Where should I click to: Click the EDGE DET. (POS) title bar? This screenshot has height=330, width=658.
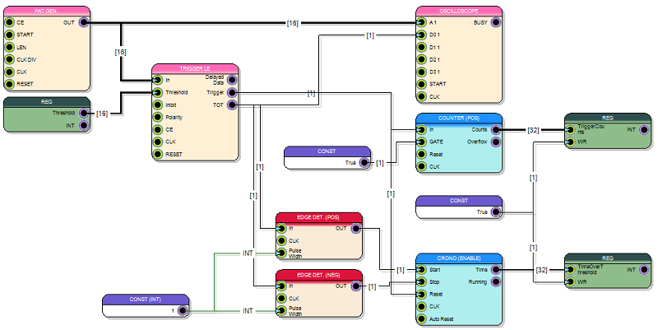click(x=318, y=217)
